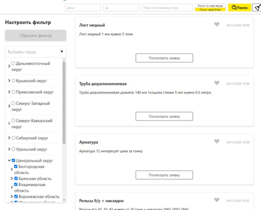Screen dimensions: 261x210
Task: Click region list scroll up arrow
Action: (64, 60)
